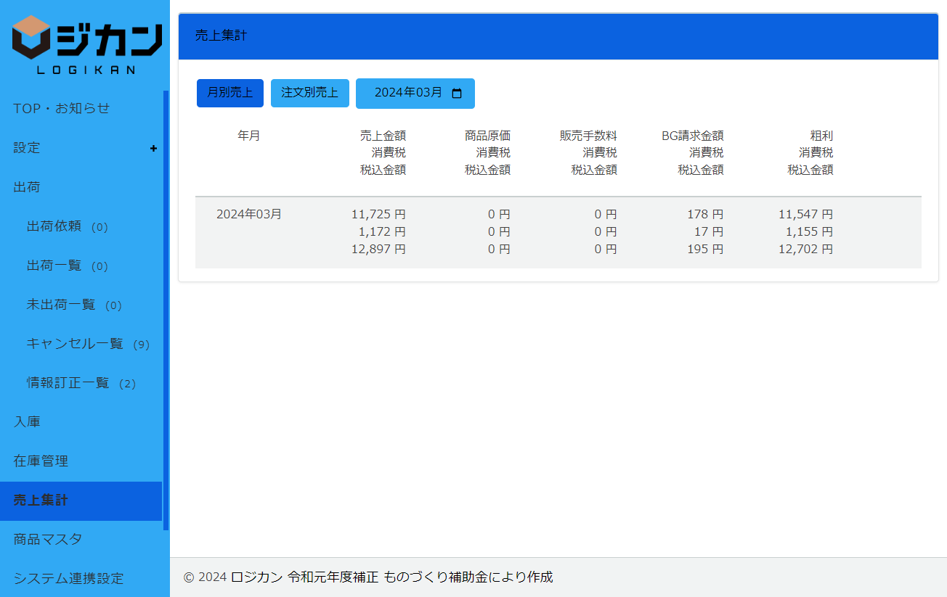Expand the 設定 menu plus icon
Viewport: 947px width, 597px height.
point(153,148)
